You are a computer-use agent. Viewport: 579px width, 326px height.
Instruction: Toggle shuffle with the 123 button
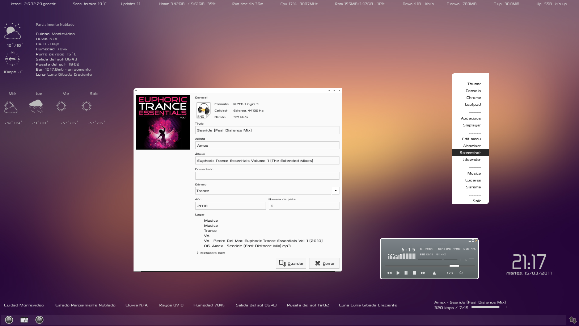click(450, 273)
